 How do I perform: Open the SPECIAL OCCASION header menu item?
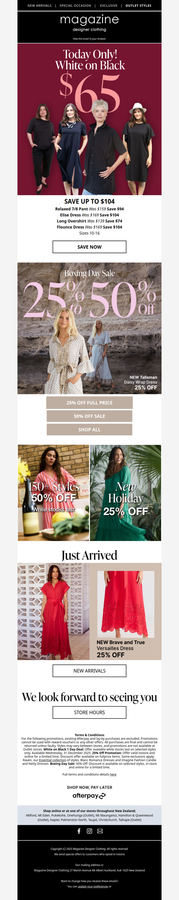coord(75,6)
